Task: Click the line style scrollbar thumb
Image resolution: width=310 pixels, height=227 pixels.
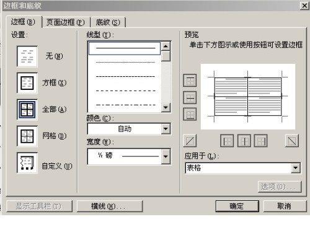Action: tap(166, 56)
